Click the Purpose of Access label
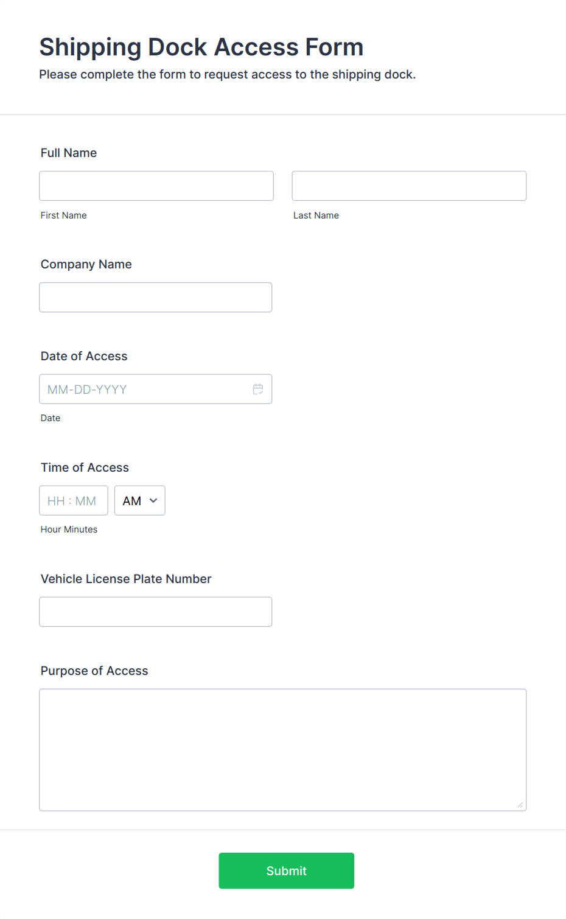The image size is (566, 919). (94, 671)
